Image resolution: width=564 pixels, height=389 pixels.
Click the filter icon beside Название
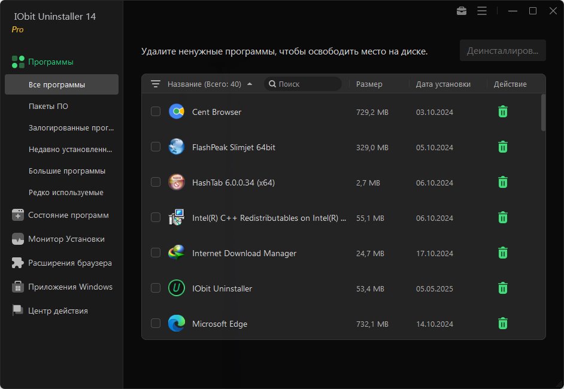pyautogui.click(x=156, y=84)
